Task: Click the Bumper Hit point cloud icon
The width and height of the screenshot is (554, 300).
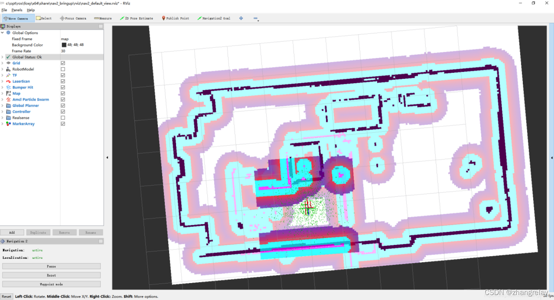Action: pos(8,87)
